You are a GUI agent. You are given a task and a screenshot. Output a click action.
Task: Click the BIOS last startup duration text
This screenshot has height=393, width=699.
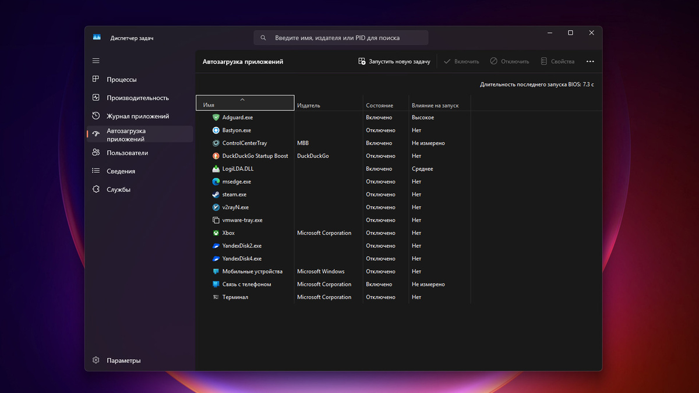537,84
